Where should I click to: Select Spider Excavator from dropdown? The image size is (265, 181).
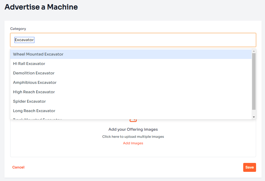[x=131, y=101]
